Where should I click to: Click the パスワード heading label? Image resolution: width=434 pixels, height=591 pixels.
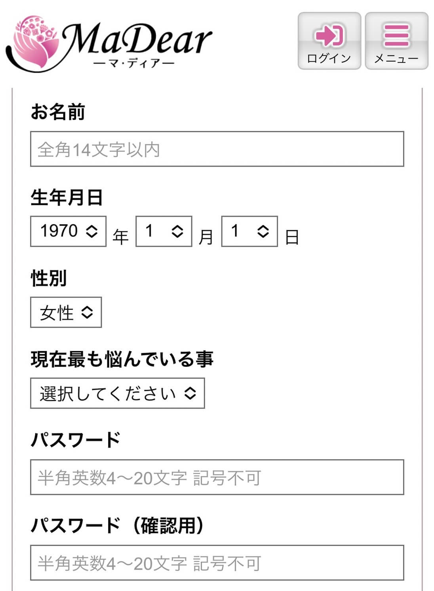[75, 440]
